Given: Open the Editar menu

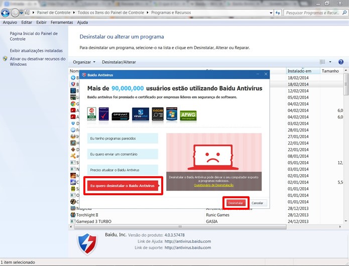Looking at the screenshot, I should [x=27, y=23].
